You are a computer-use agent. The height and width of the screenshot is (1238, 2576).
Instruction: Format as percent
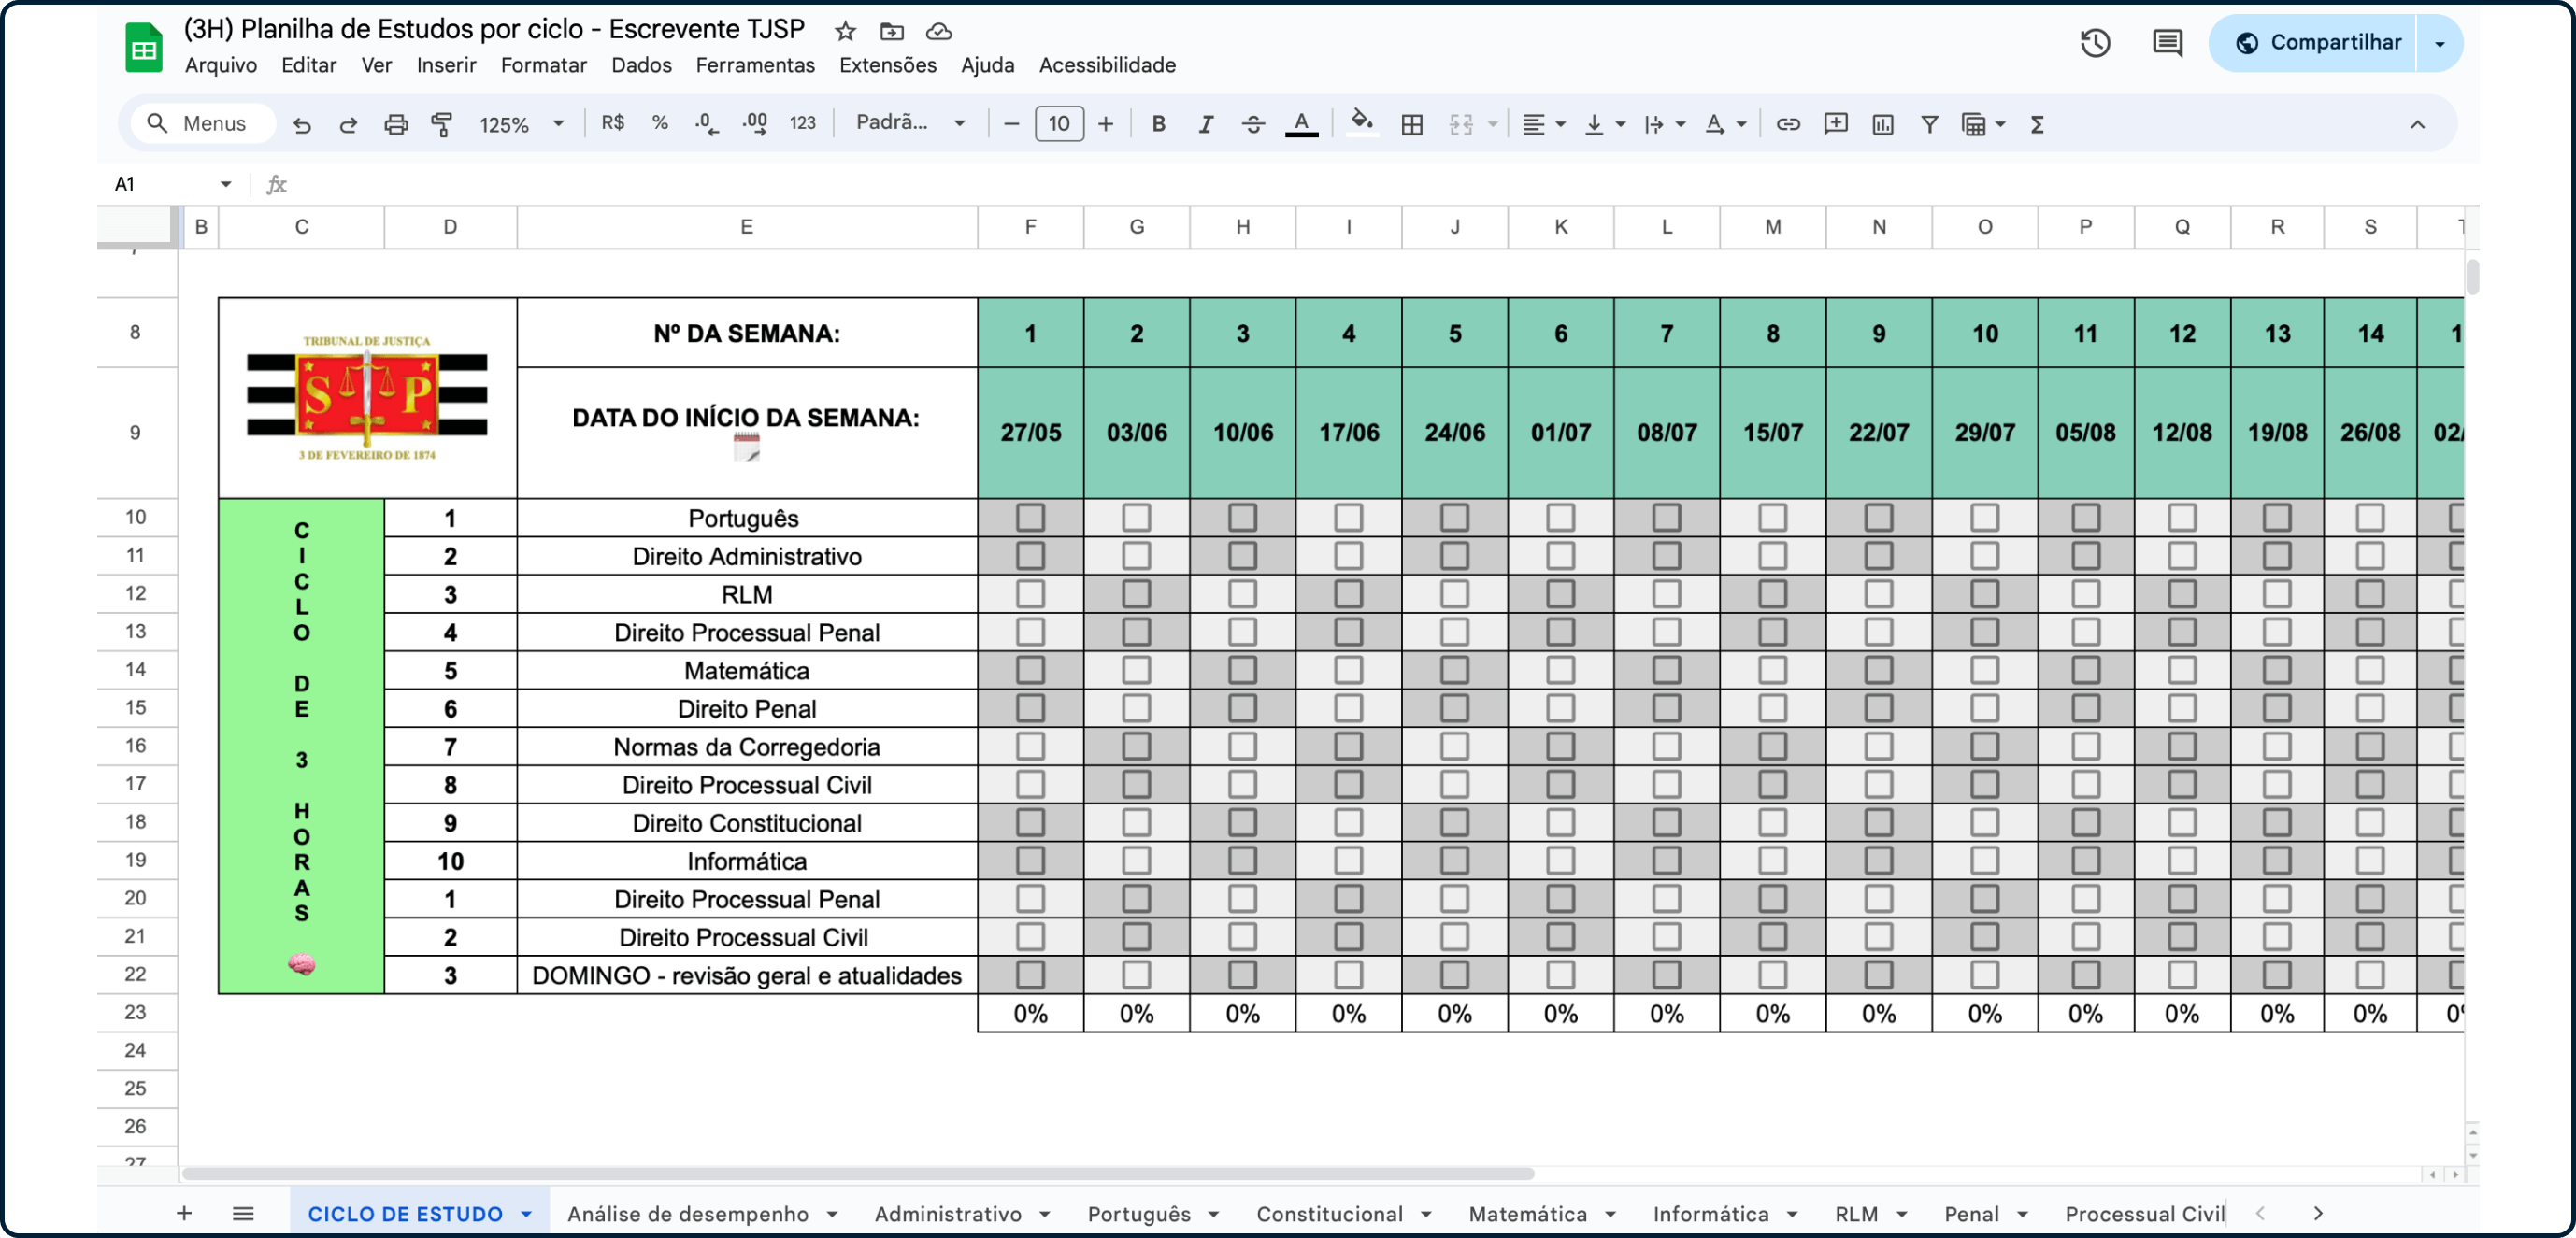[660, 123]
